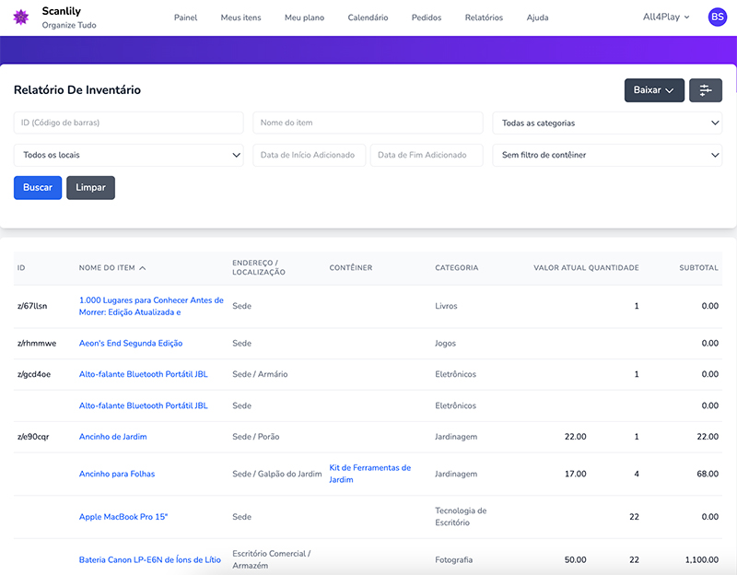This screenshot has height=575, width=737.
Task: Click the Scanlily purple flower logo
Action: [20, 18]
